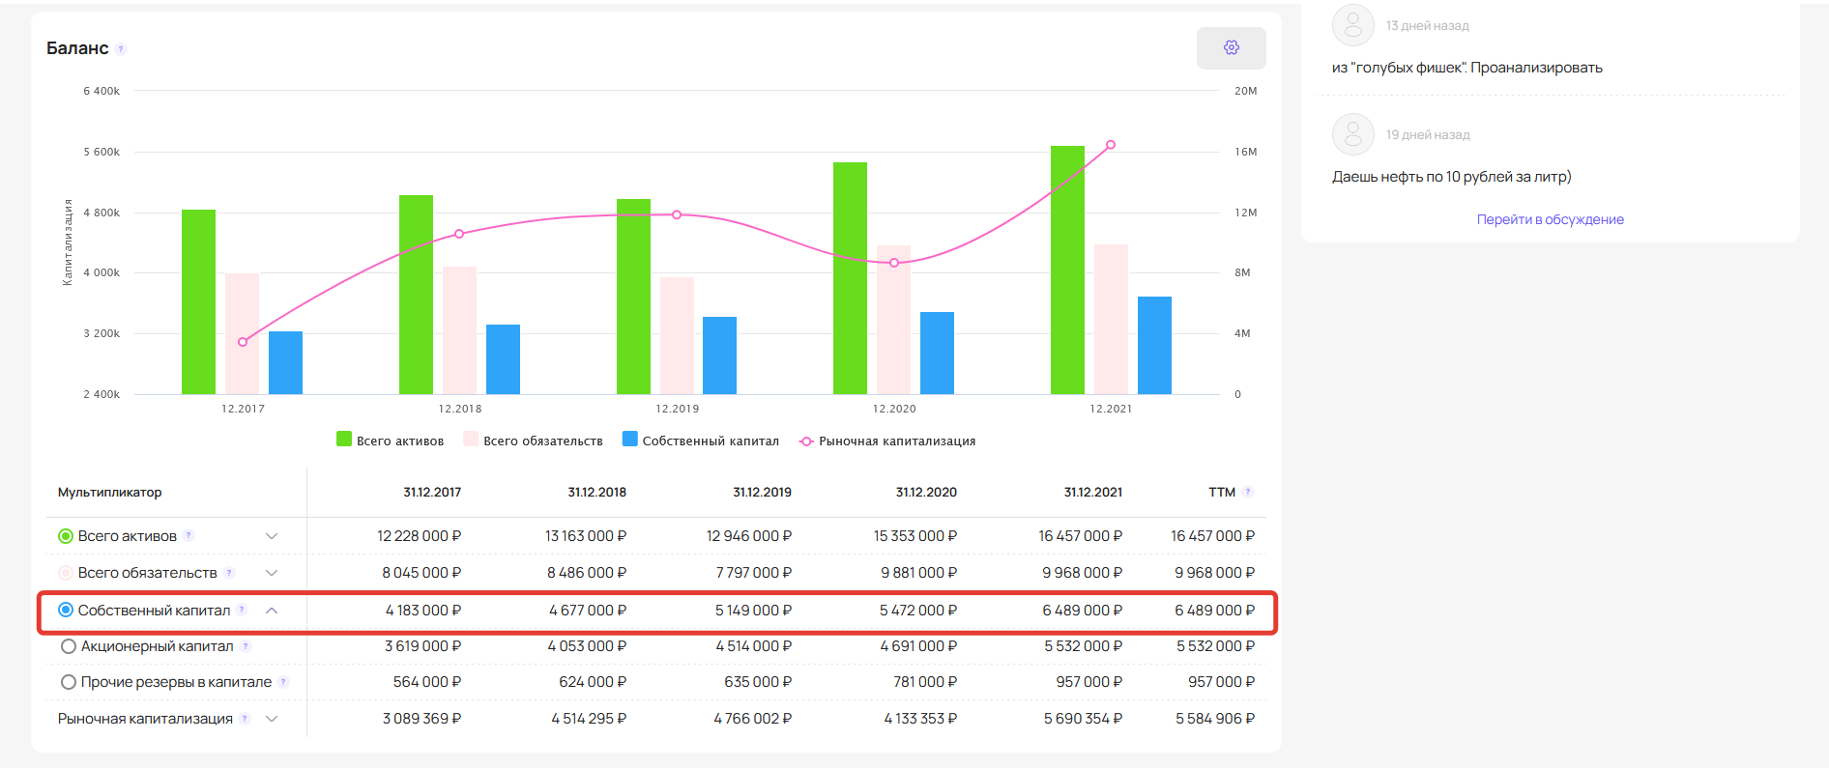
Task: Click 12.2020 market cap line point
Action: pyautogui.click(x=894, y=263)
